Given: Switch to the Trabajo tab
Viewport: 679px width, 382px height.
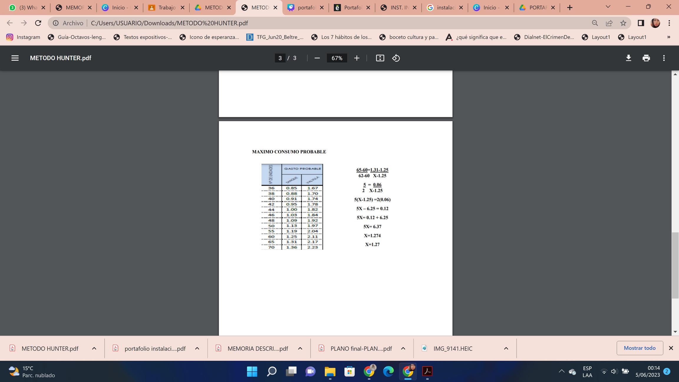Looking at the screenshot, I should pos(167,8).
